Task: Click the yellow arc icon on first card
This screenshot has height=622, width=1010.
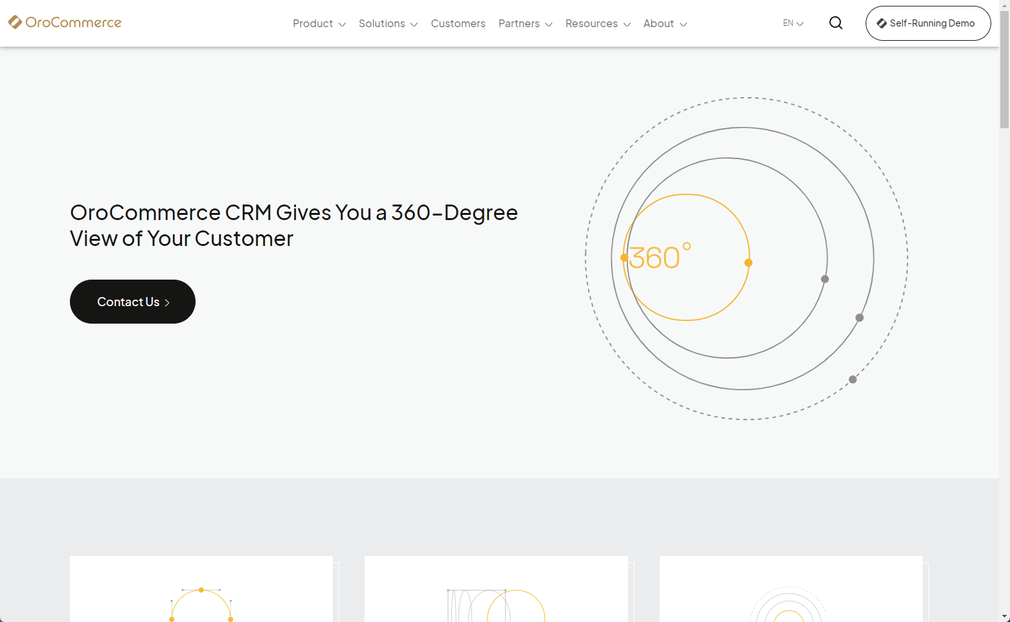Action: (x=201, y=605)
